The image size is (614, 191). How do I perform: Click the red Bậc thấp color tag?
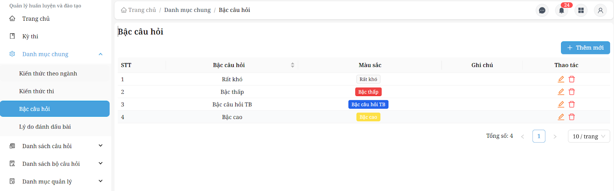pyautogui.click(x=368, y=92)
